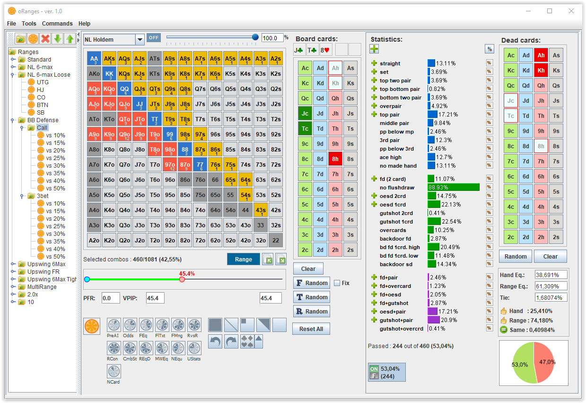Collapse the 3bet folder
The height and width of the screenshot is (403, 586).
(x=22, y=196)
